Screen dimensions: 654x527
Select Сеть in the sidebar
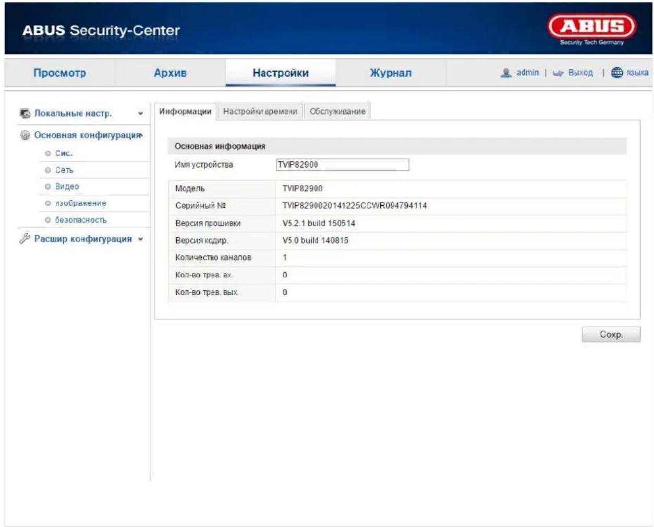(x=64, y=170)
